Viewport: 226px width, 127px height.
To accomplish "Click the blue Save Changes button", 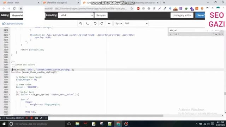I will click(x=200, y=15).
